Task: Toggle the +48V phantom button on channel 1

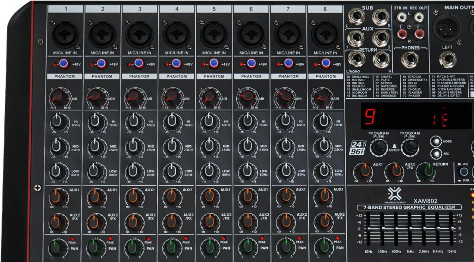Action: coord(64,64)
